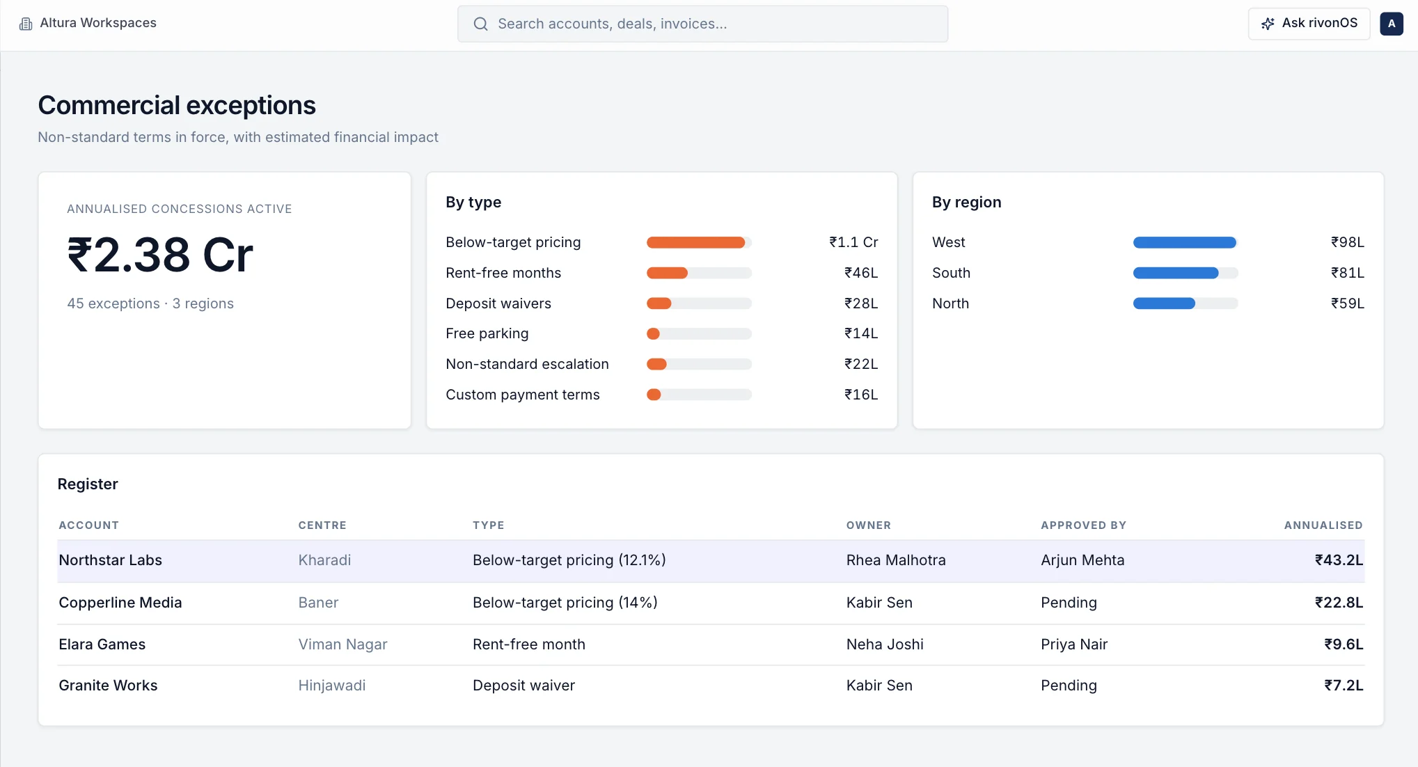The height and width of the screenshot is (767, 1418).
Task: Click the OWNER column header
Action: click(869, 525)
